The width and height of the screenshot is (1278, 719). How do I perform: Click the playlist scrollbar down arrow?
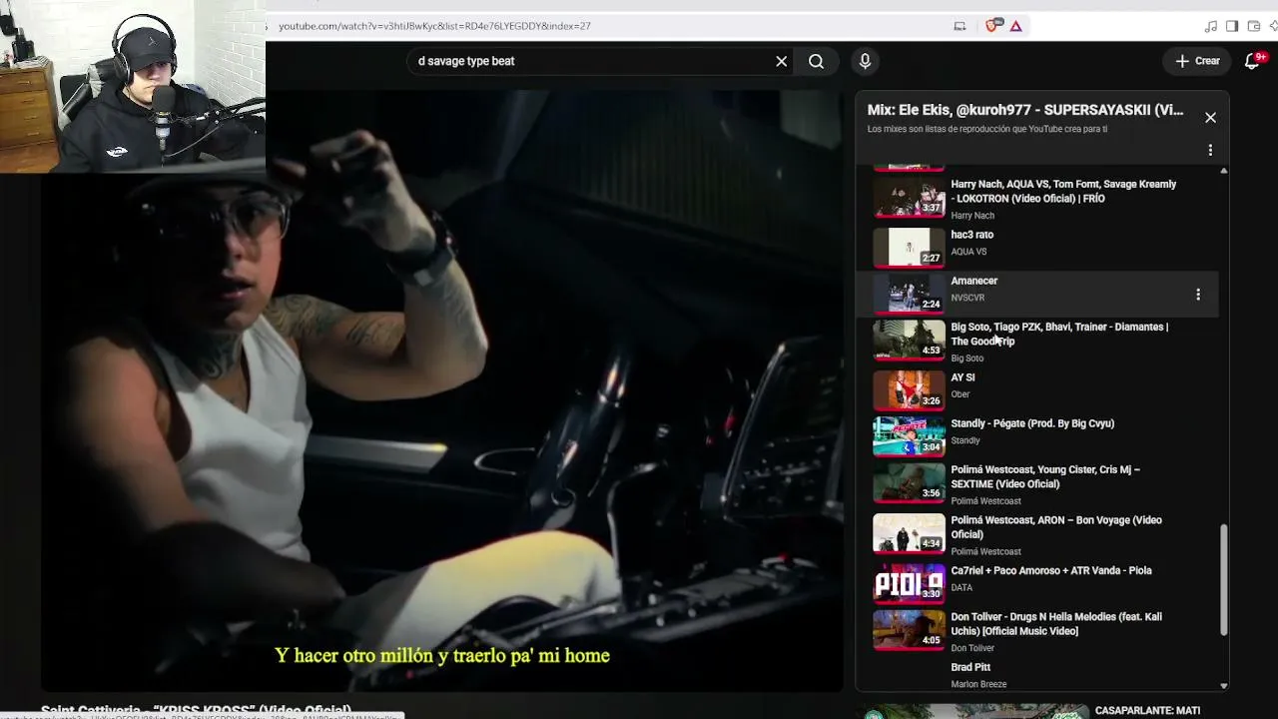(1224, 686)
